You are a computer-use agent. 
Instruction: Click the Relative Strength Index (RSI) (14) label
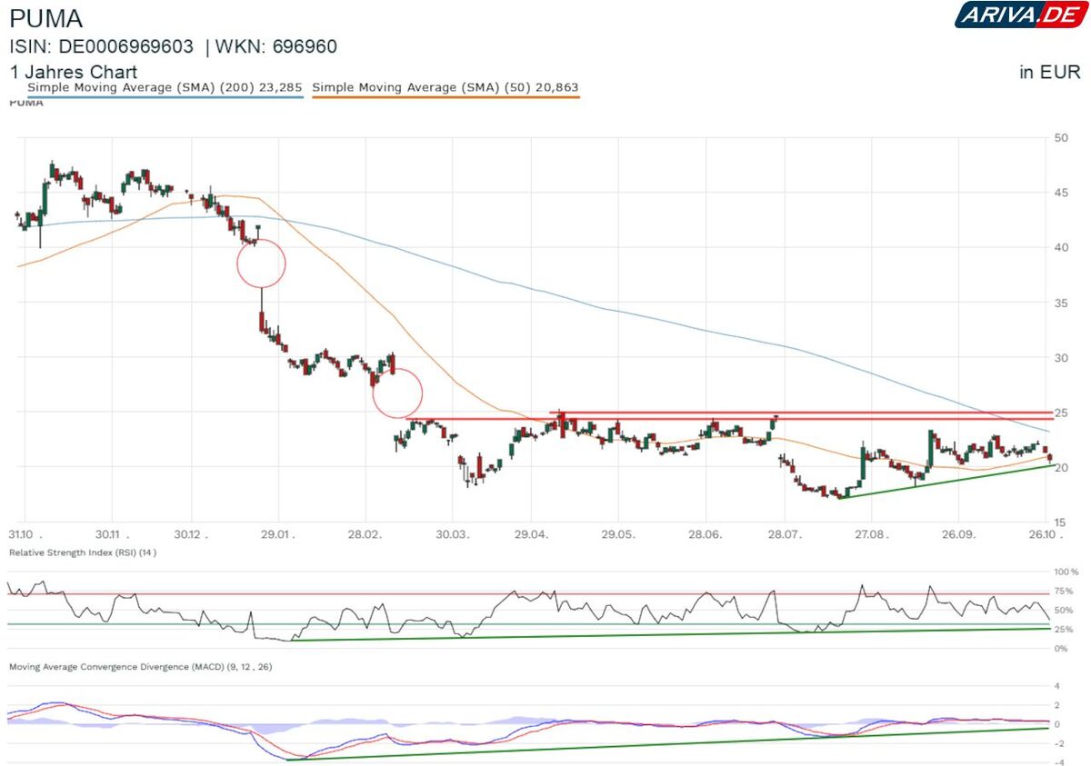[x=83, y=552]
